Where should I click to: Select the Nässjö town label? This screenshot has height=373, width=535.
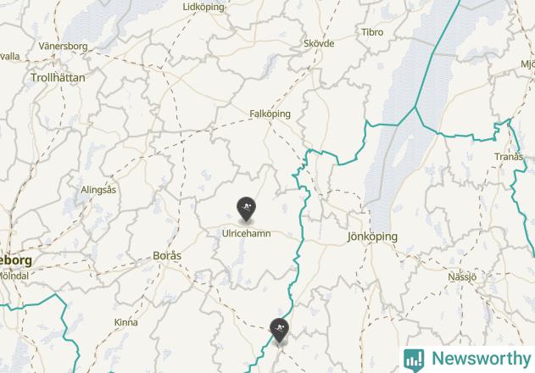click(462, 276)
